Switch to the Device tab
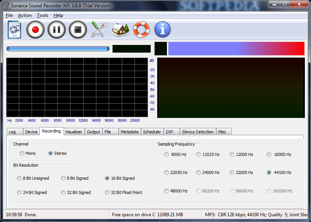 point(31,132)
